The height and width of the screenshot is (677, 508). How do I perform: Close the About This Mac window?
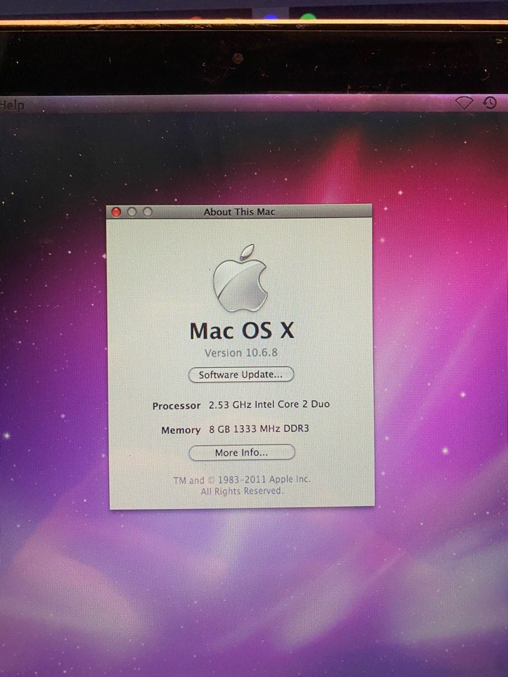tap(116, 212)
